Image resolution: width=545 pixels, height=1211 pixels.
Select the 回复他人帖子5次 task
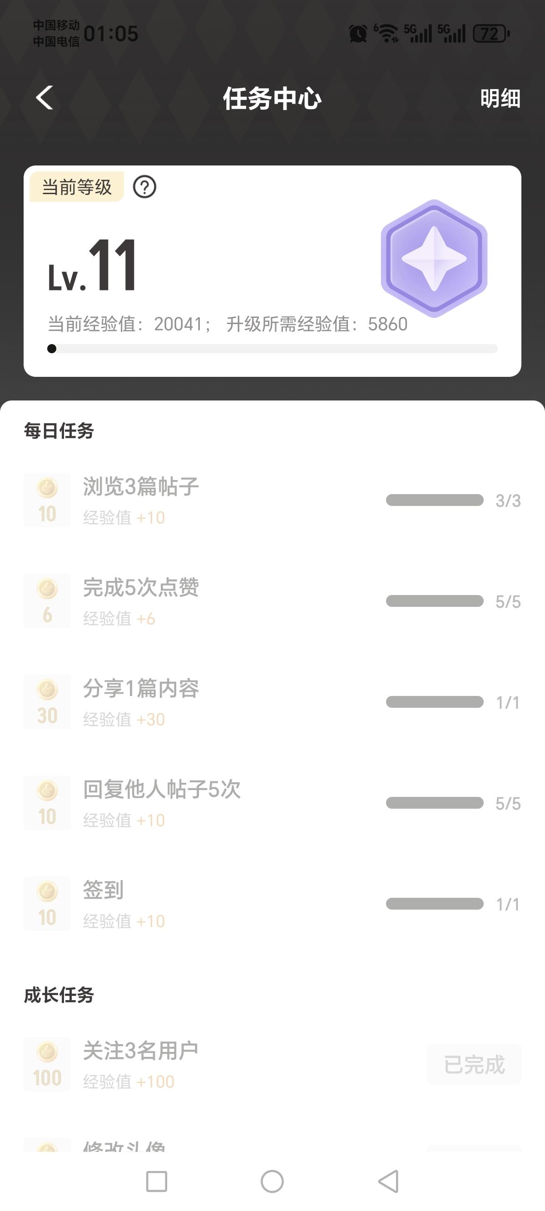(x=162, y=790)
